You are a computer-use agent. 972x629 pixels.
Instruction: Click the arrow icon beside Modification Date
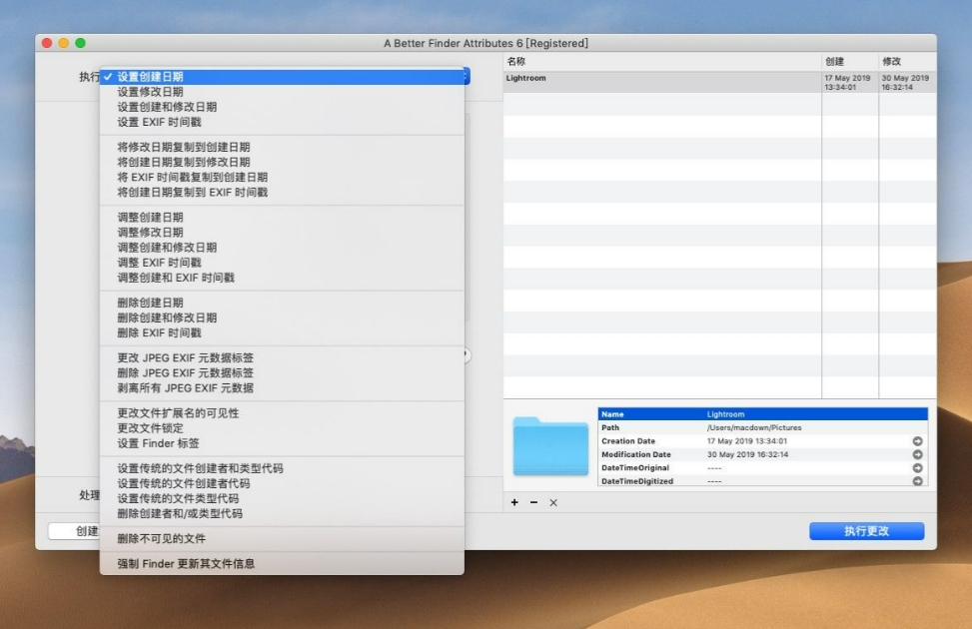click(x=917, y=454)
